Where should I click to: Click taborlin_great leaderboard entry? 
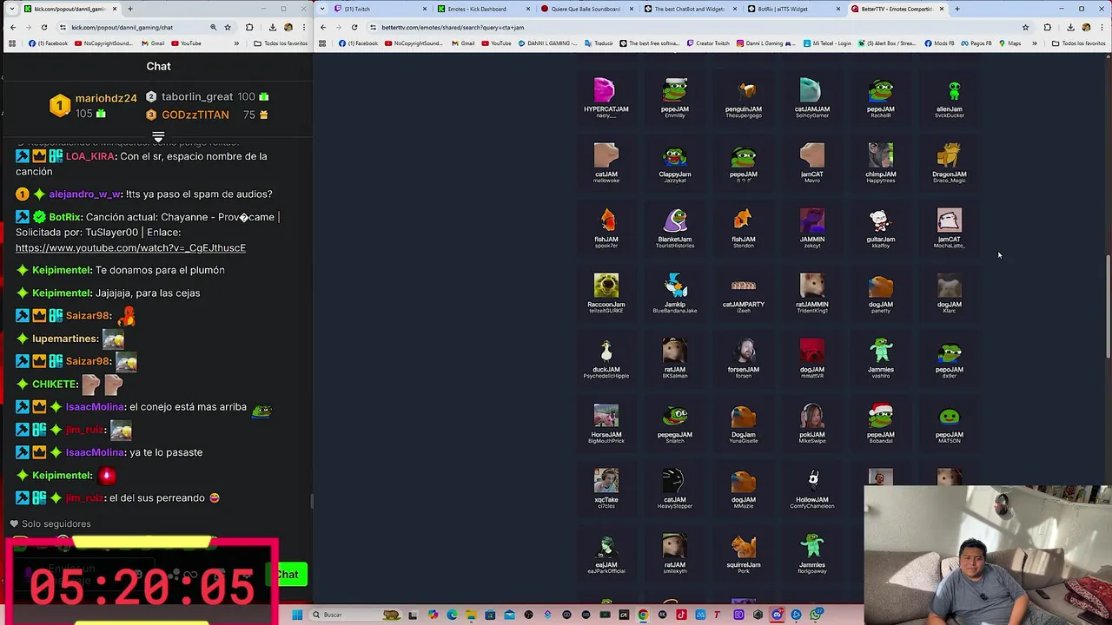point(197,97)
